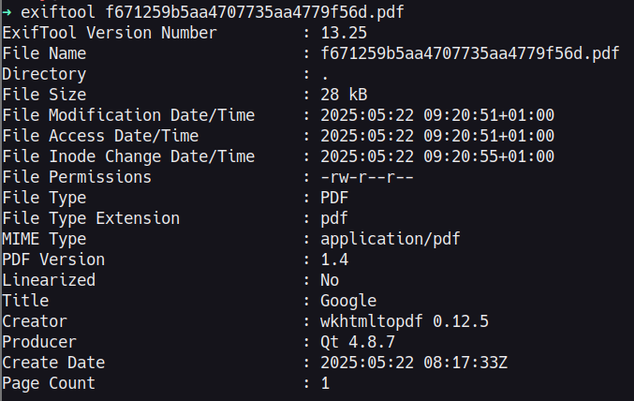Click the File Inode Change Date/Time value
The height and width of the screenshot is (401, 634).
tap(437, 156)
